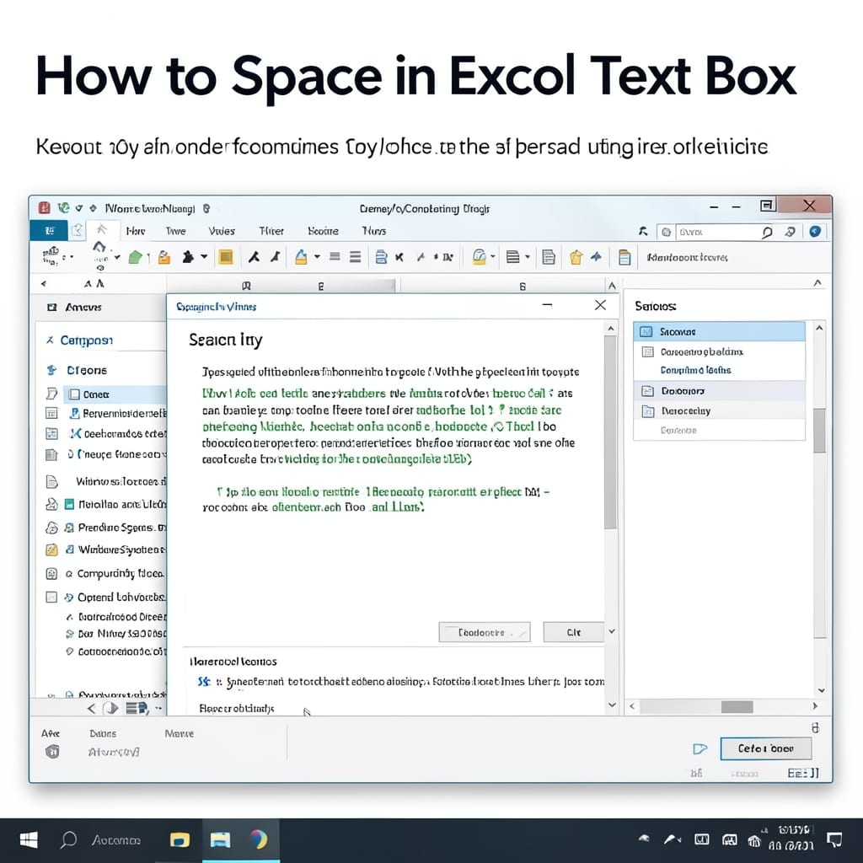Select the Nerocedny row in right panel
Viewport: 863px width, 863px height.
719,411
